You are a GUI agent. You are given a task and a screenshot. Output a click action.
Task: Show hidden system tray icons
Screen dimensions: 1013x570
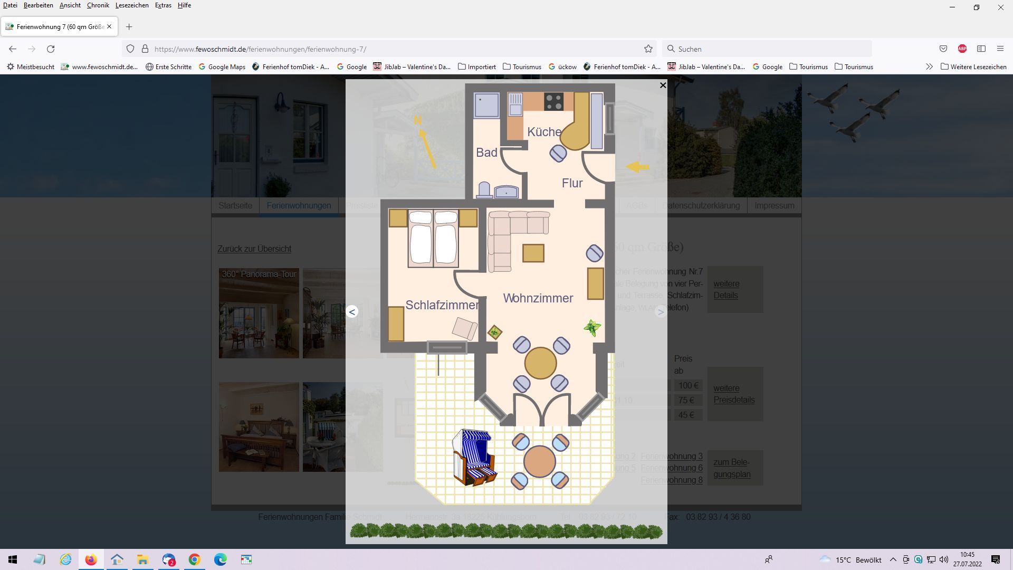(x=893, y=559)
